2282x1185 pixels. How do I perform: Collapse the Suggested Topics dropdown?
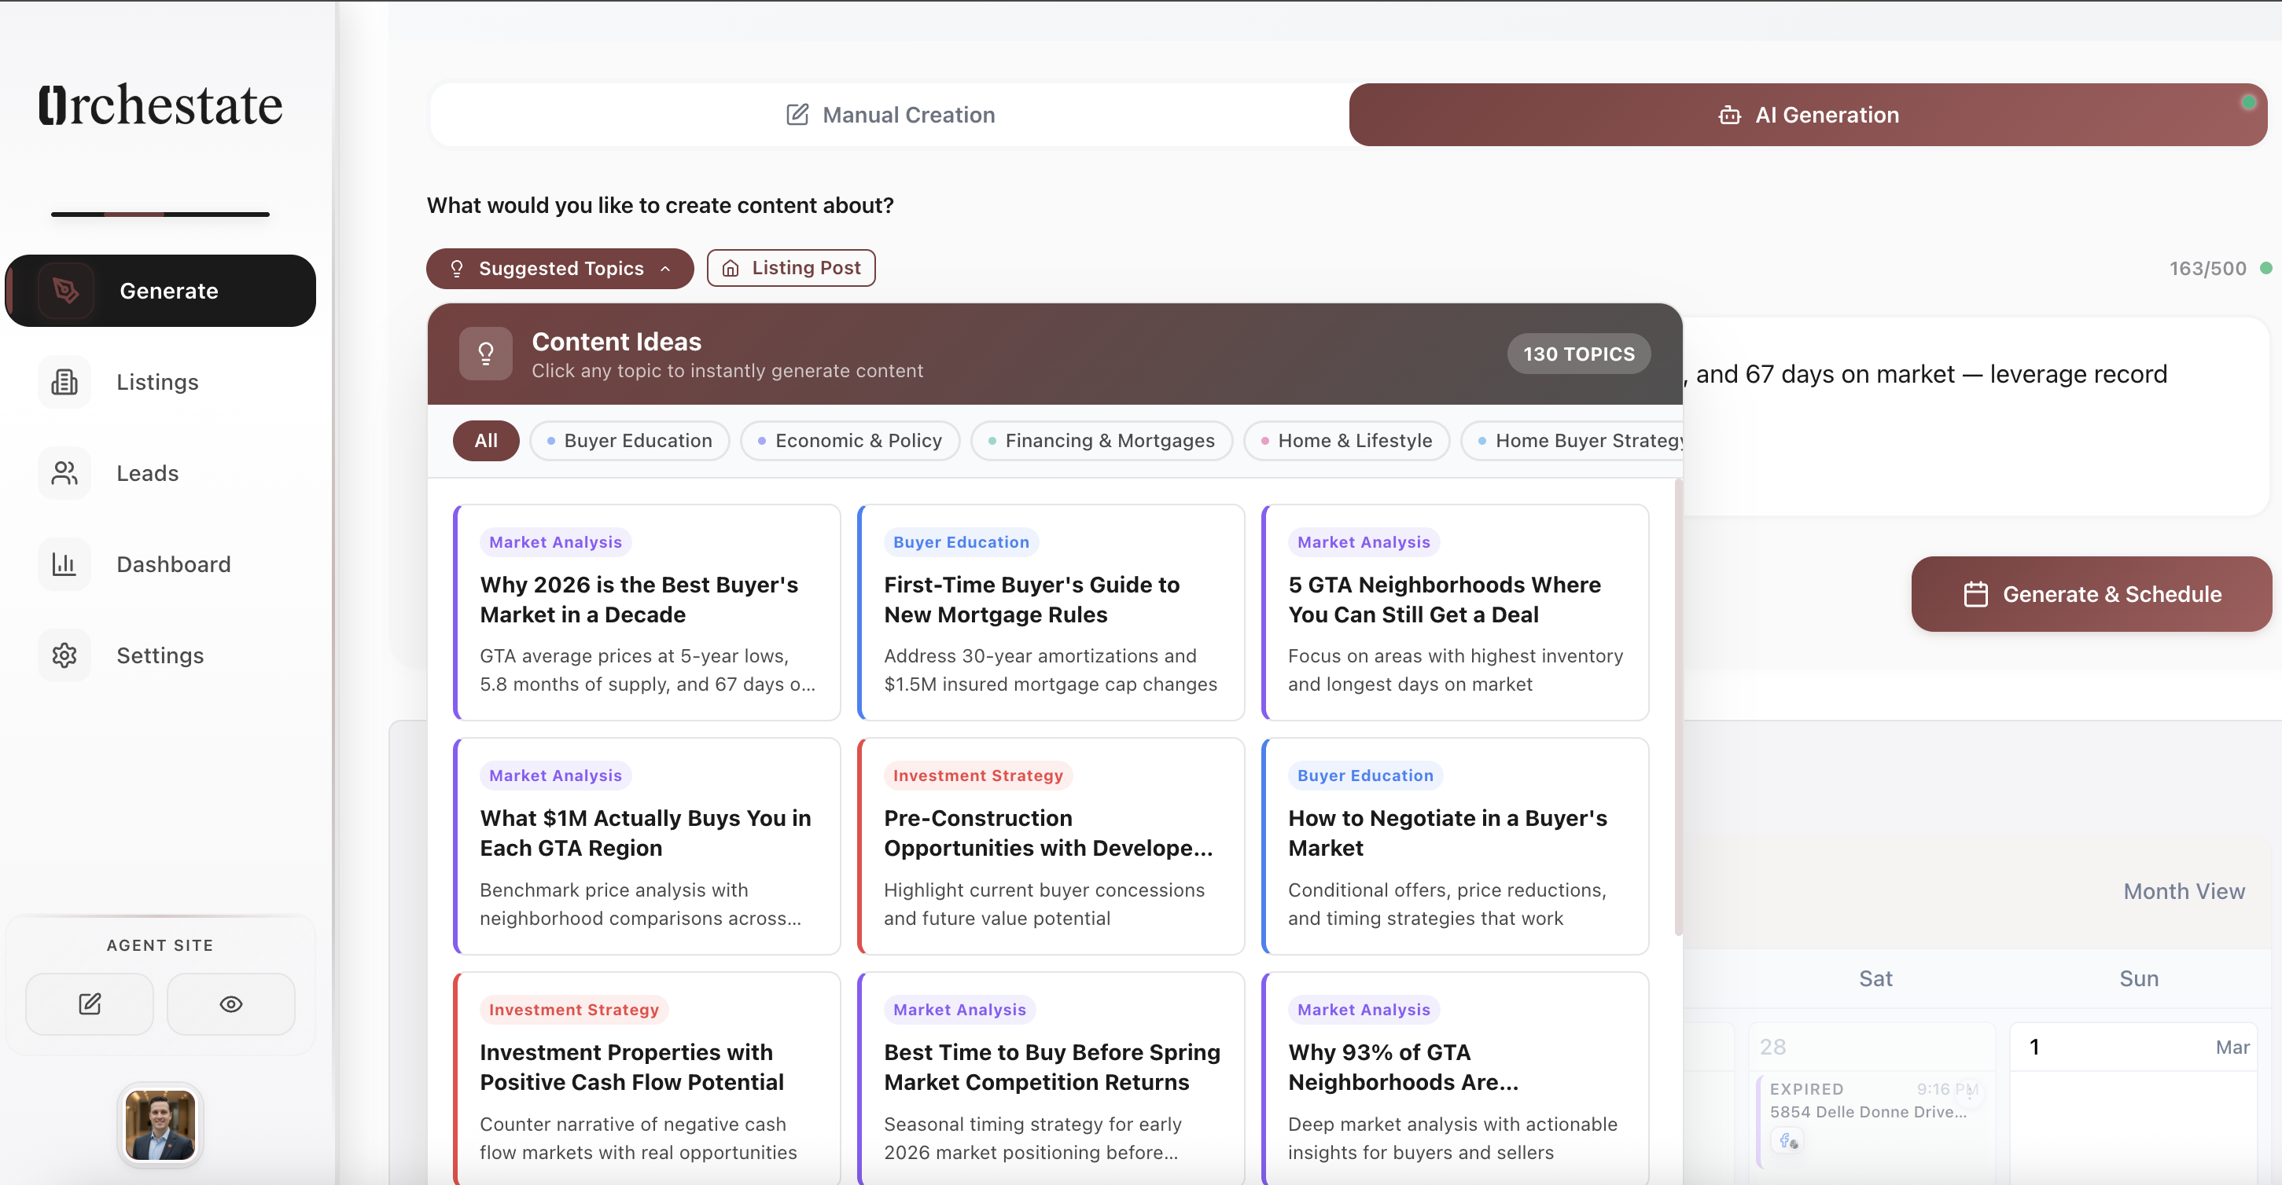(560, 268)
